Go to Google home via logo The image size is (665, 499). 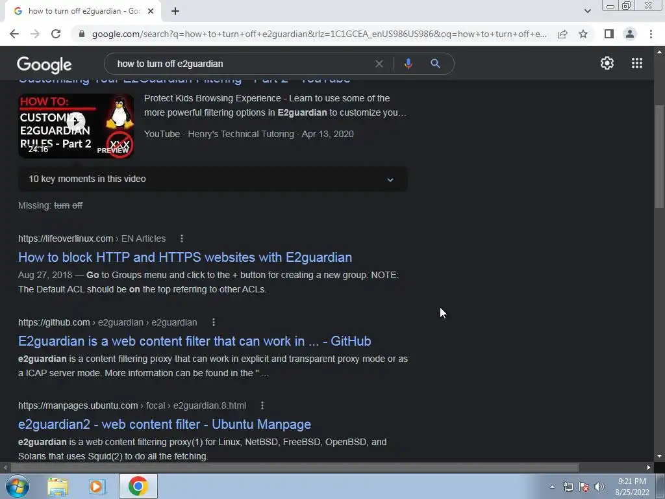pos(44,64)
